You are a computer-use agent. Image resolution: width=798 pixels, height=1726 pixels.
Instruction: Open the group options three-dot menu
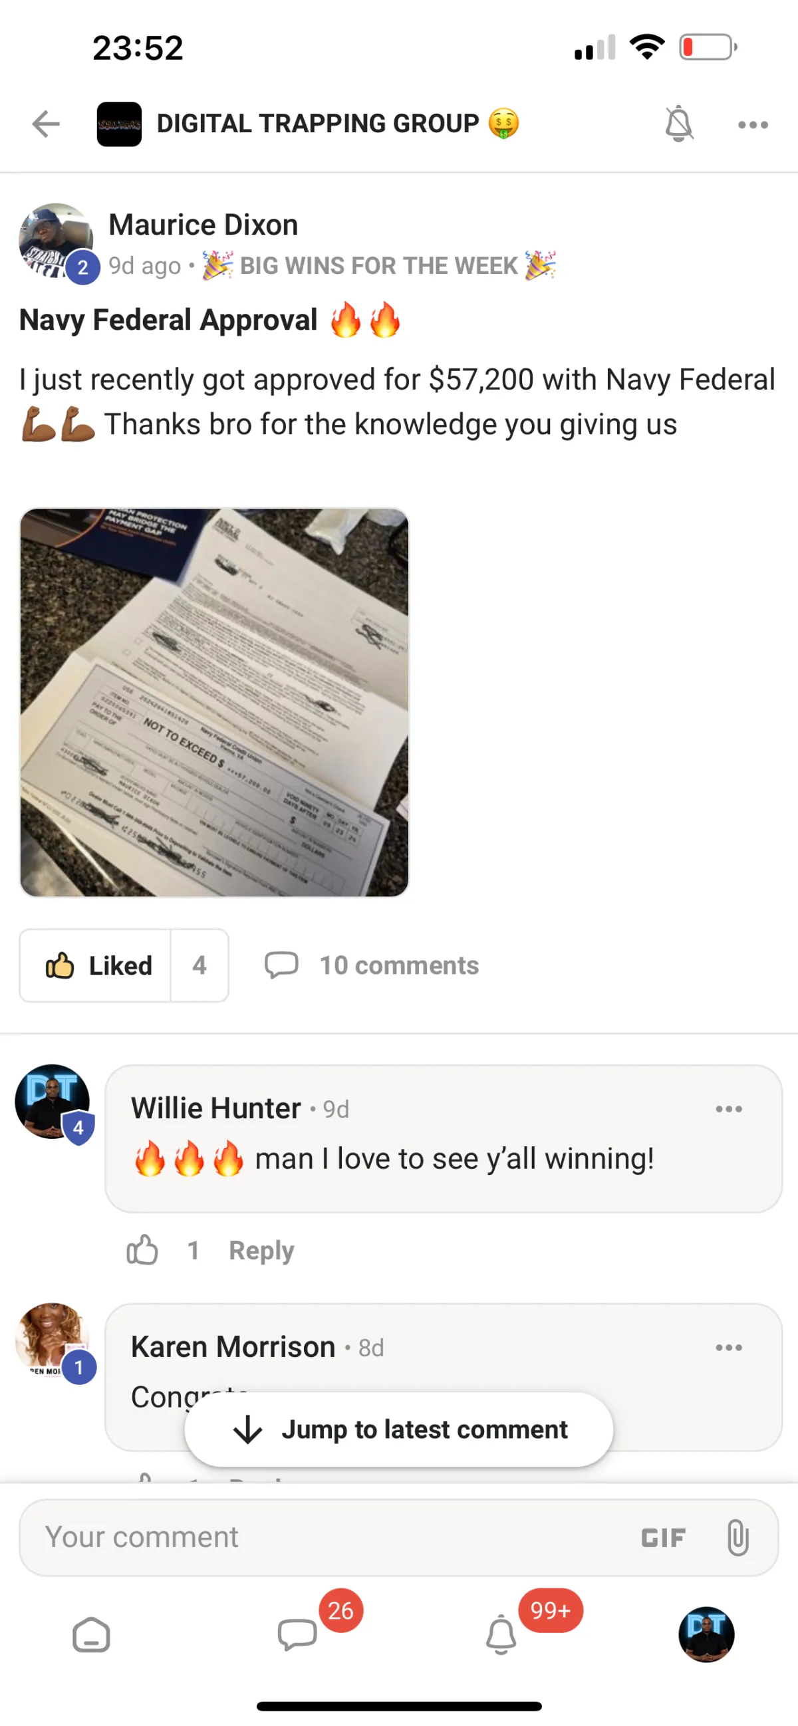pos(752,124)
